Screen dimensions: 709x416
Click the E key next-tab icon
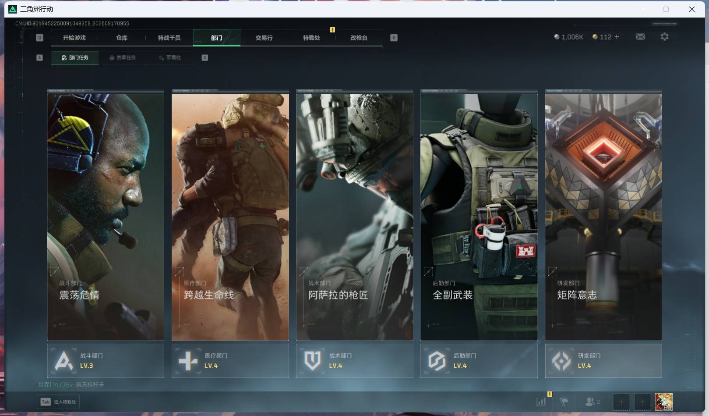click(x=394, y=38)
